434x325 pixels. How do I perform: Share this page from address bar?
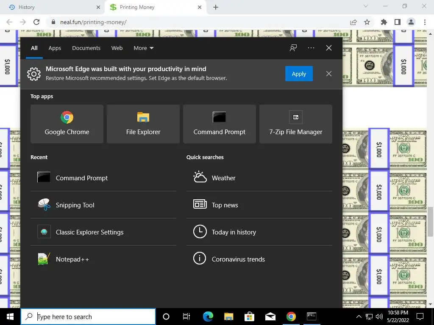point(353,22)
